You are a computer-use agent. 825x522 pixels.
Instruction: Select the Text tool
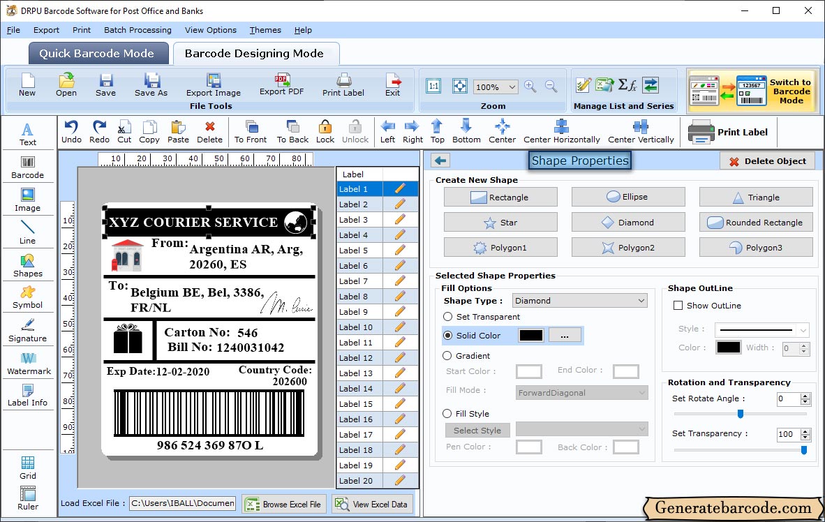[x=27, y=135]
